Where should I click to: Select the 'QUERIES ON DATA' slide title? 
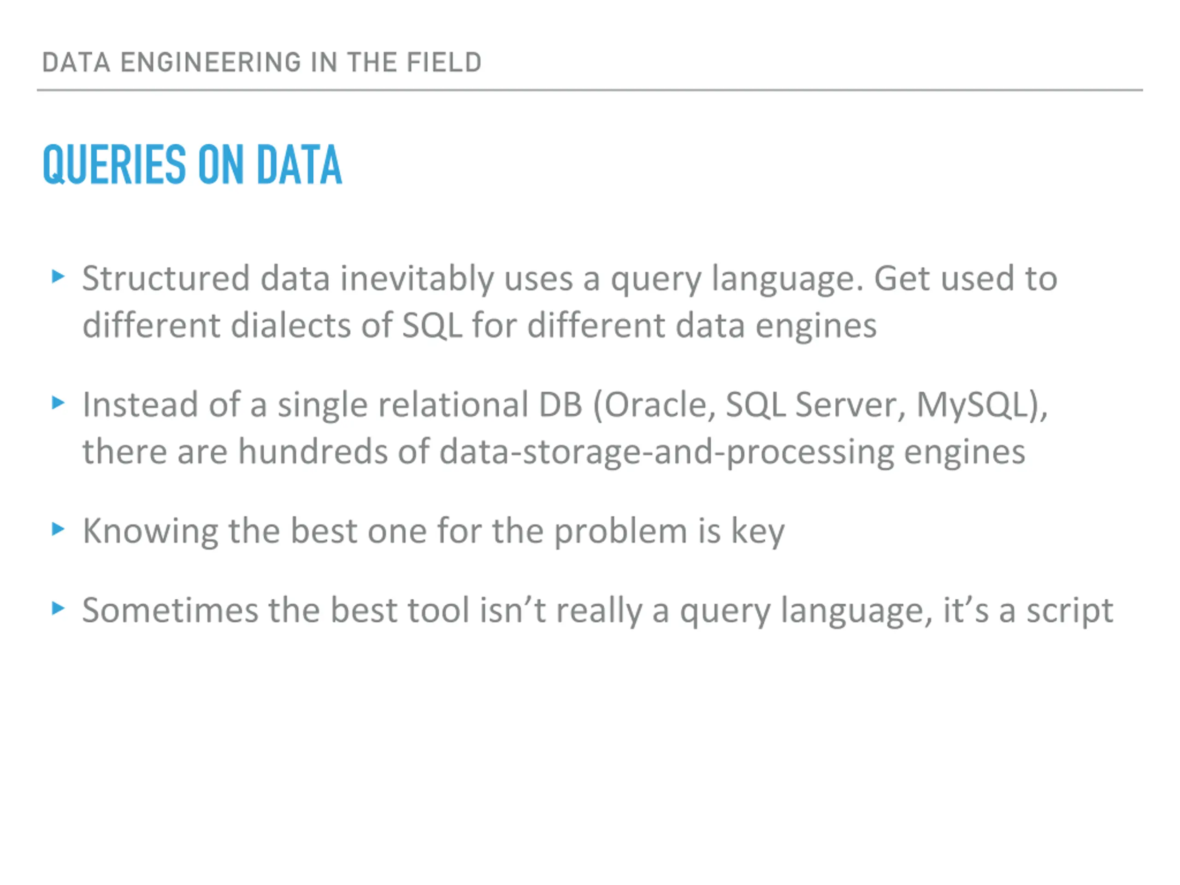[x=192, y=164]
